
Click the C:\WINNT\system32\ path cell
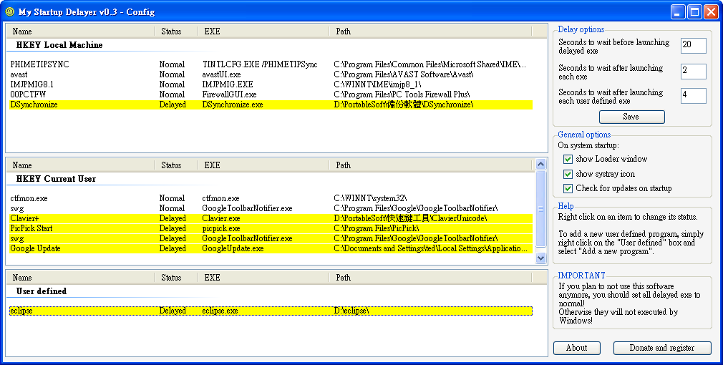point(370,199)
